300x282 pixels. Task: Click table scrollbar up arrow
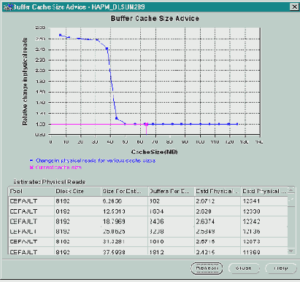pos(291,189)
